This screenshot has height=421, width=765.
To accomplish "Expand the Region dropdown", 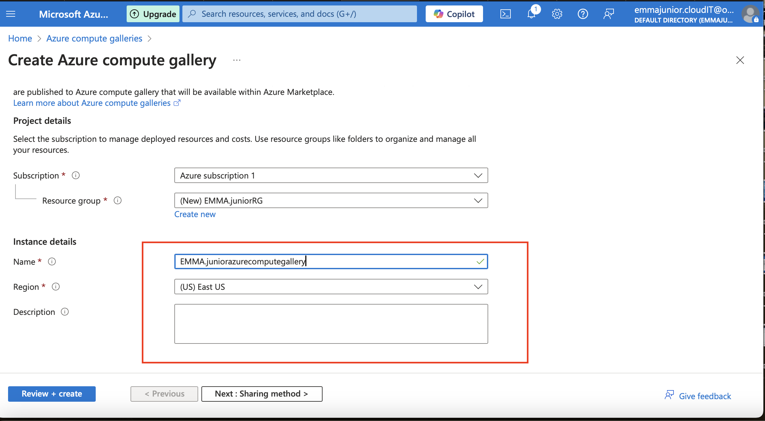I will pos(331,287).
